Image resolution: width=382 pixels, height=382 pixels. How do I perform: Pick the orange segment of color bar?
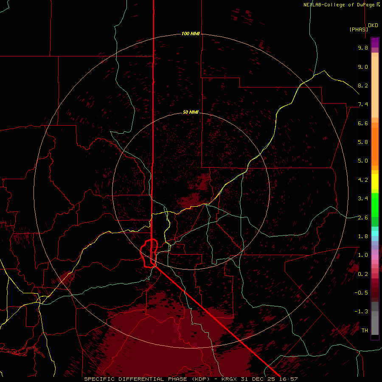pos(375,146)
